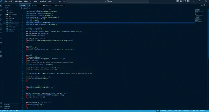
Task: Open the View menu
Action: coord(26,1)
